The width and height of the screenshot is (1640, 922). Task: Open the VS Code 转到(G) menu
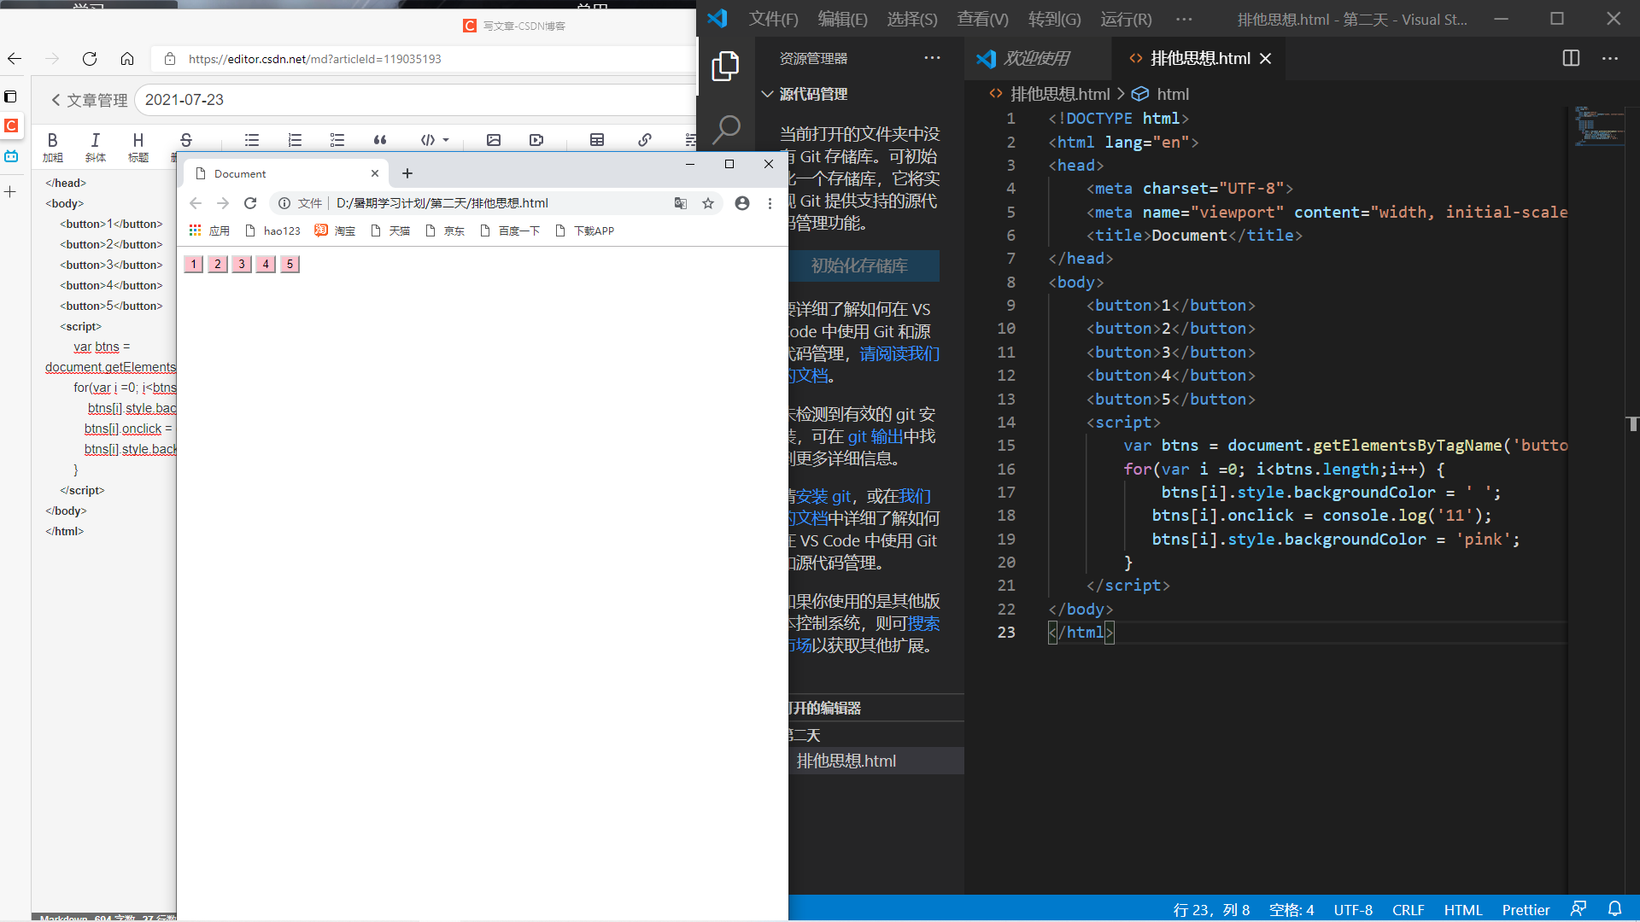point(1054,19)
